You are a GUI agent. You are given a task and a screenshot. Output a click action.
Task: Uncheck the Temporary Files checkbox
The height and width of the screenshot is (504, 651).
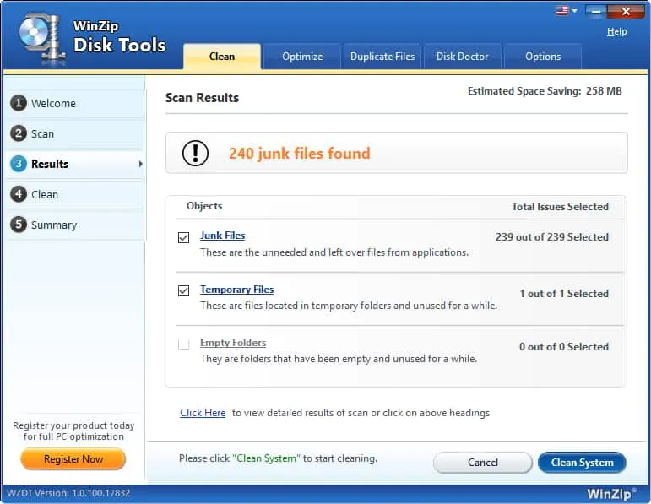pyautogui.click(x=183, y=290)
